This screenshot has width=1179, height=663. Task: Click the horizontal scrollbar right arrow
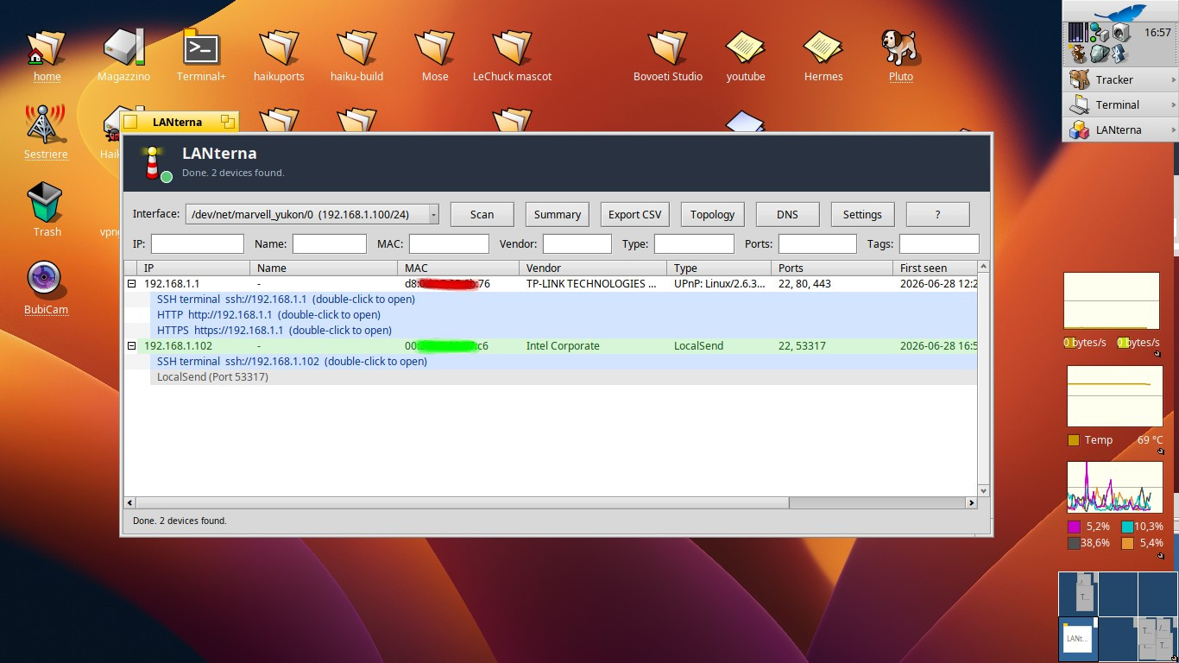(x=970, y=502)
